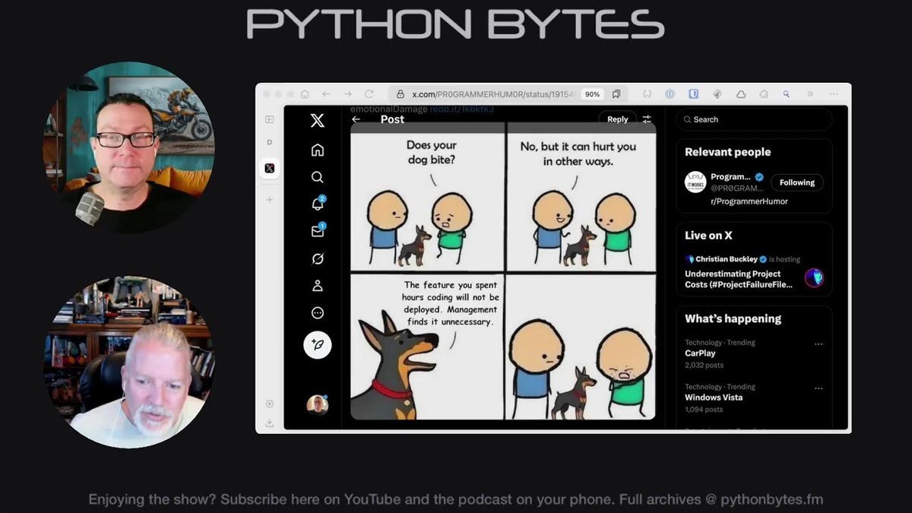Screen dimensions: 912x513
Task: Open X Notifications bell icon
Action: [318, 204]
